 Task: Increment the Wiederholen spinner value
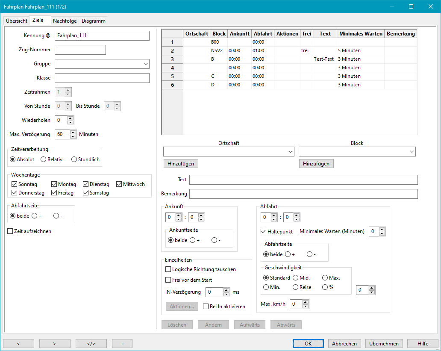coord(71,118)
